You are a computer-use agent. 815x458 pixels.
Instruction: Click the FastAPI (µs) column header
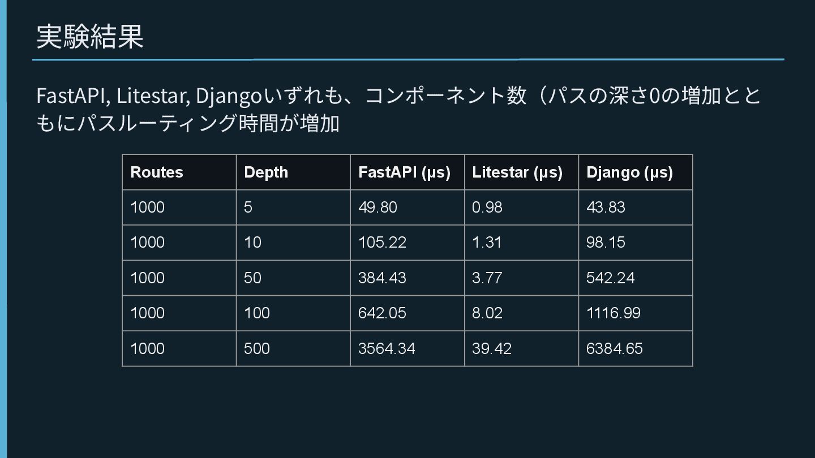click(404, 172)
